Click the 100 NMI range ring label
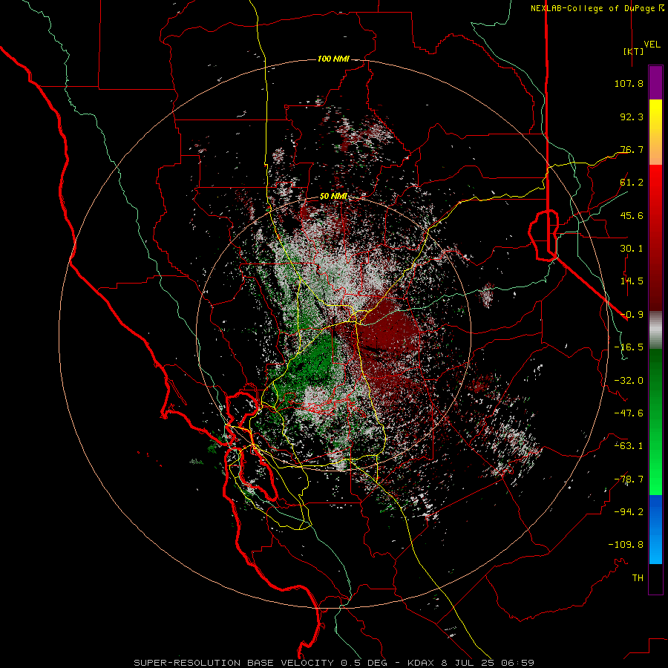This screenshot has width=668, height=668. pyautogui.click(x=333, y=59)
